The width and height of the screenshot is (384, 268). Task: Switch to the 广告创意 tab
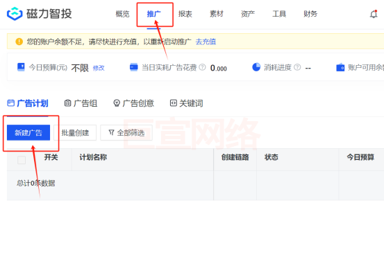pos(134,103)
